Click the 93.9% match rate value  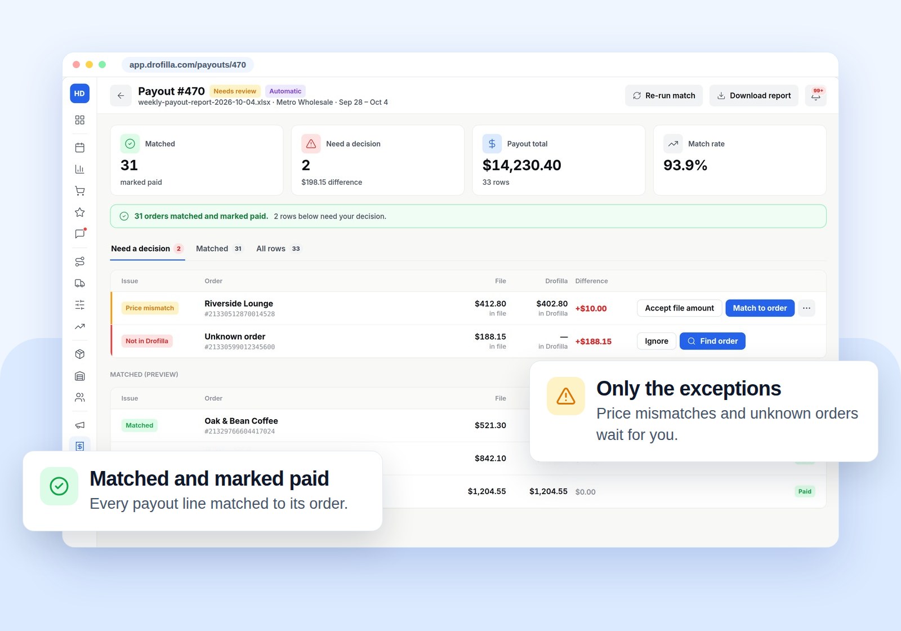tap(685, 165)
